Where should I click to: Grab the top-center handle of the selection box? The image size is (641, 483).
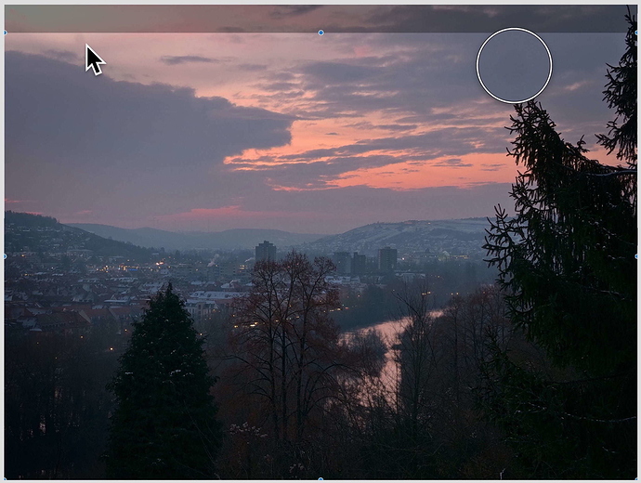click(x=320, y=33)
